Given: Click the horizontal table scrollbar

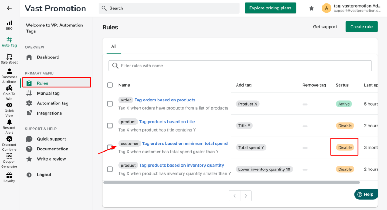Looking at the screenshot, I should [x=232, y=182].
